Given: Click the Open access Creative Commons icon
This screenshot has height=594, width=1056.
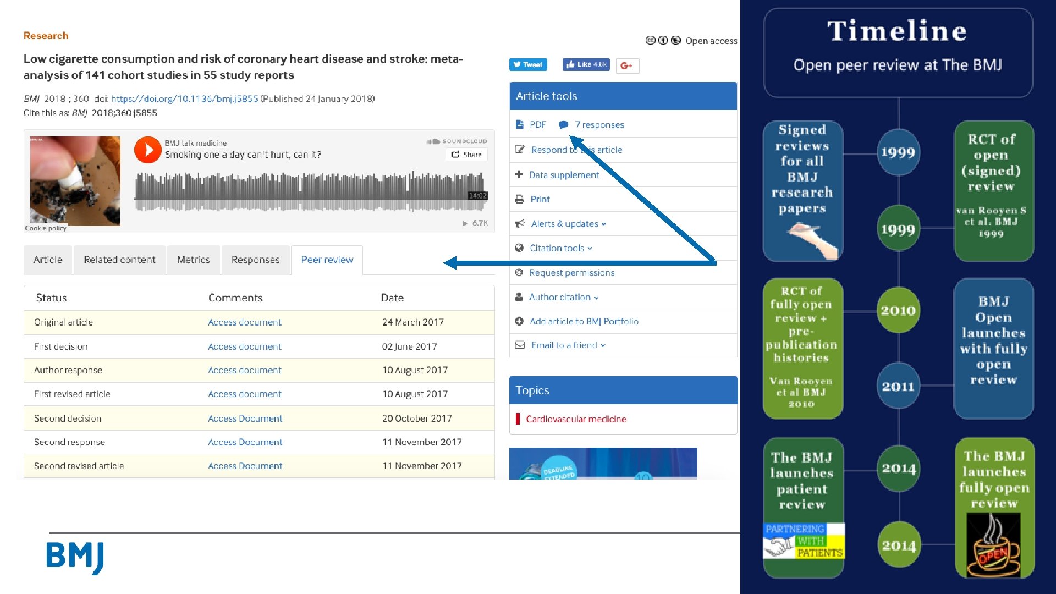Looking at the screenshot, I should [651, 41].
